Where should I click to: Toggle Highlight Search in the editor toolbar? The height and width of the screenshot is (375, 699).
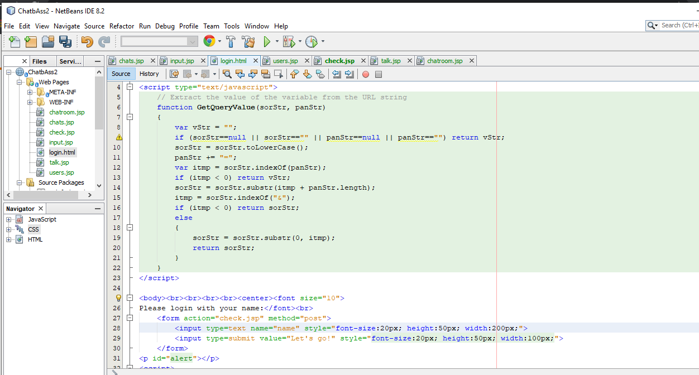point(265,74)
